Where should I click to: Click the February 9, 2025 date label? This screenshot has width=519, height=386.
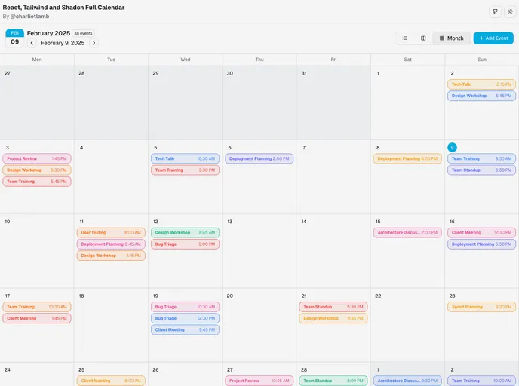(63, 43)
